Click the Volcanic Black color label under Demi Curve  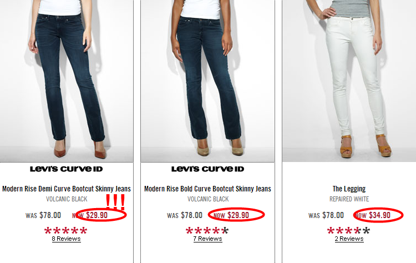coord(67,199)
